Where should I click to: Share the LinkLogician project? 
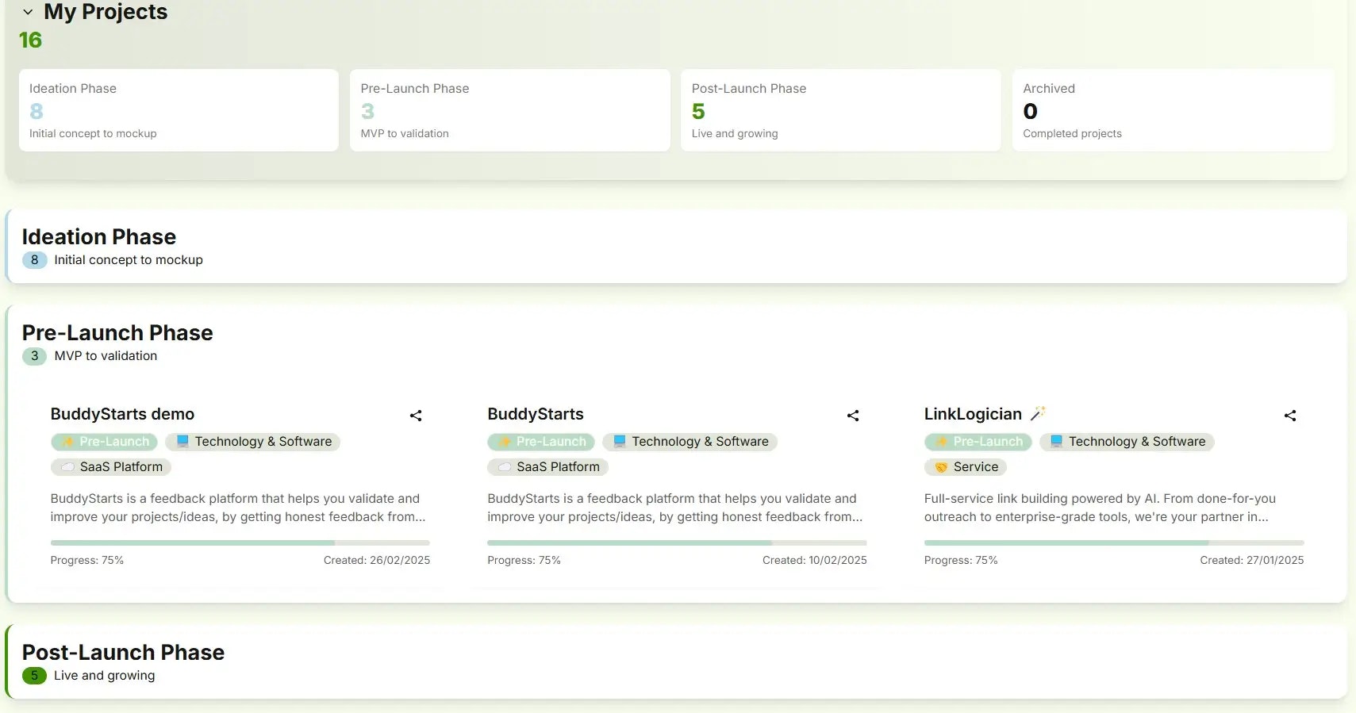tap(1290, 416)
